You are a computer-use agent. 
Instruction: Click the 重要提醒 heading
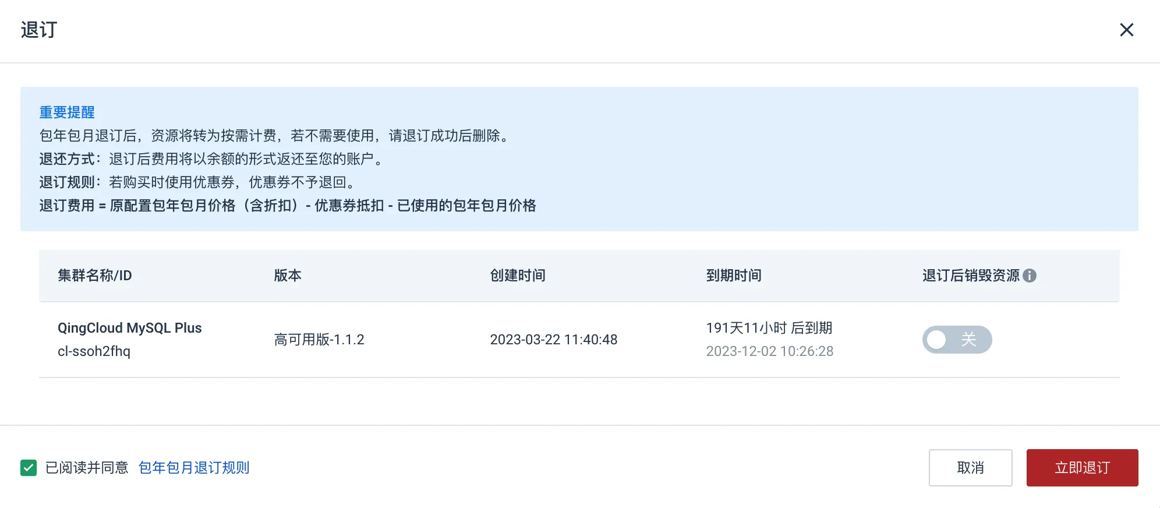tap(67, 112)
